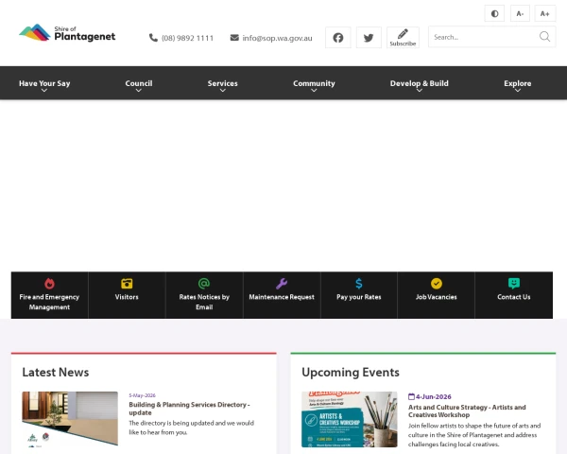Click 'The directory is being updated' text
Viewport: 567px width, 454px height.
pyautogui.click(x=191, y=428)
